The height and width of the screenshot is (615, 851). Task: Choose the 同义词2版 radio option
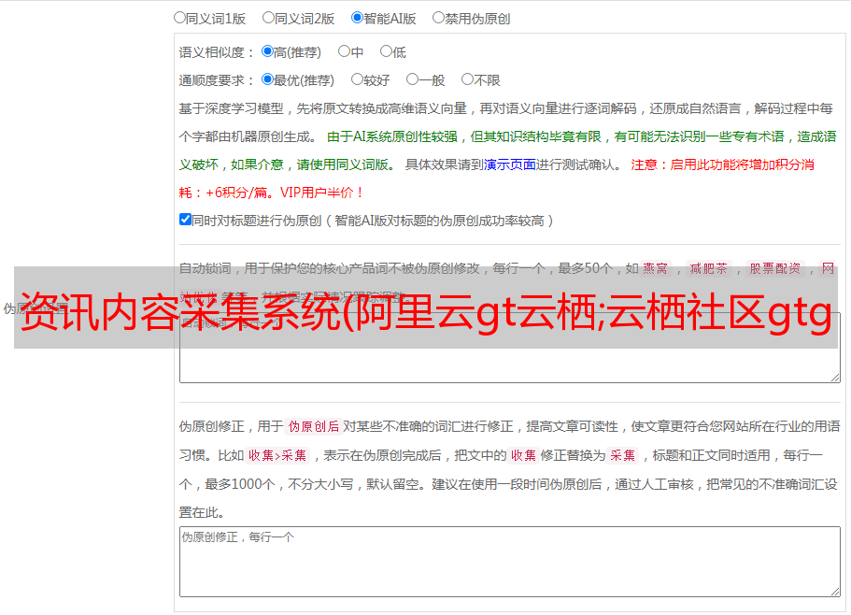coord(268,17)
